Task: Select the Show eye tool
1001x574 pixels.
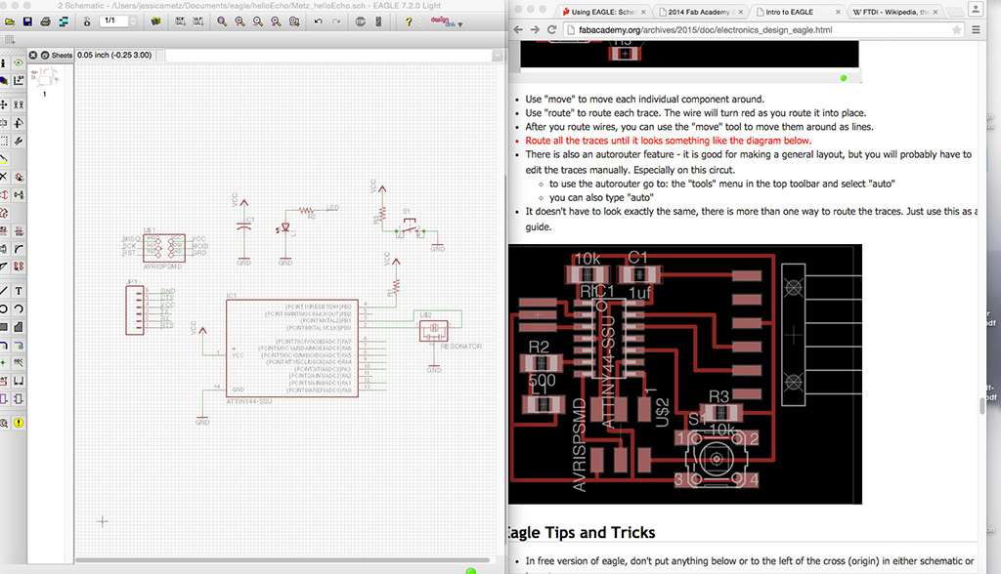Action: click(19, 62)
